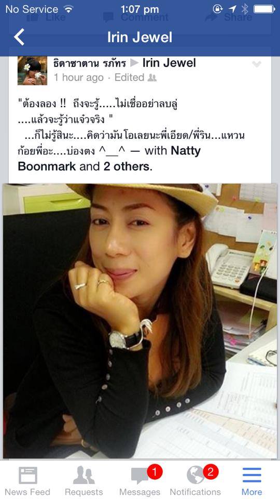Tap the back arrow in the header
Screen dimensions: 280x499
[x=19, y=37]
